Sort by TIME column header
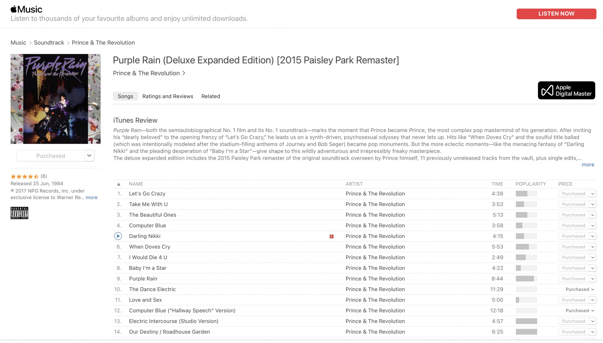Screen dimensions: 603x343 coord(497,184)
